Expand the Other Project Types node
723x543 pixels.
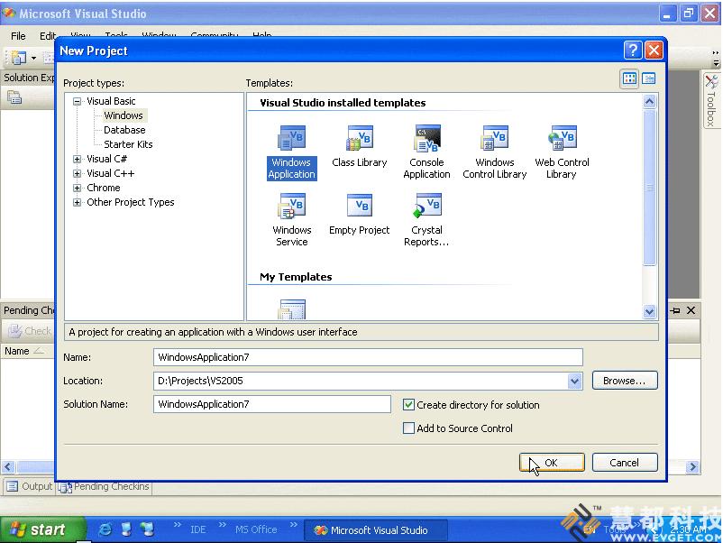77,203
